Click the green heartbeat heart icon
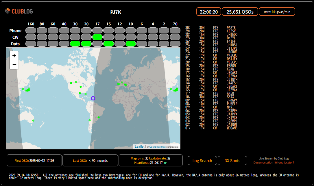The image size is (314, 186). (165, 163)
